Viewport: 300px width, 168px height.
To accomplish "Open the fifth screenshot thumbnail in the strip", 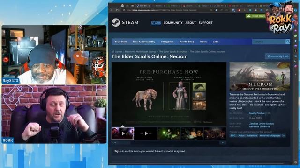I will [x=215, y=133].
